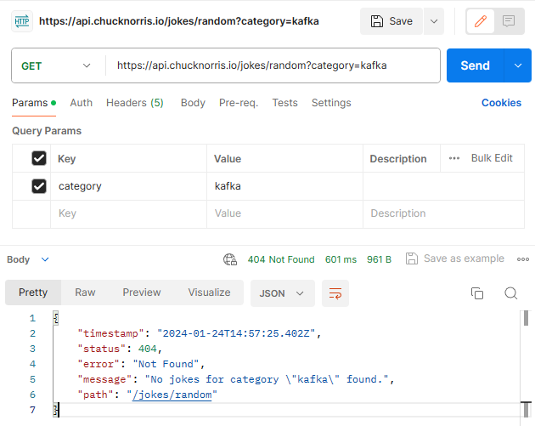Send the request with Send button

475,65
